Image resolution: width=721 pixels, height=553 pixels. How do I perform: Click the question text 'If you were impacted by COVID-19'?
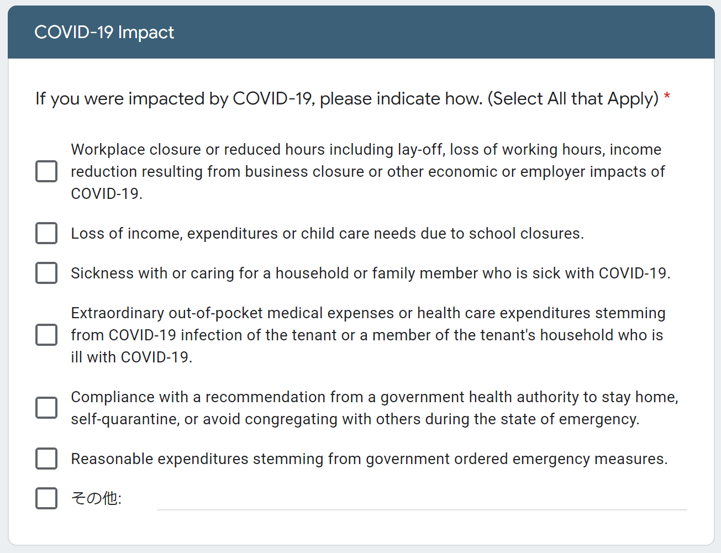pos(175,98)
